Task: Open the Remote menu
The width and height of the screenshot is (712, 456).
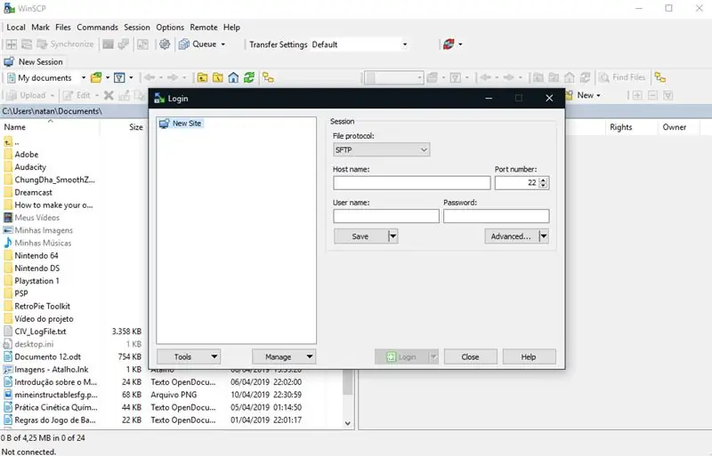Action: [204, 28]
